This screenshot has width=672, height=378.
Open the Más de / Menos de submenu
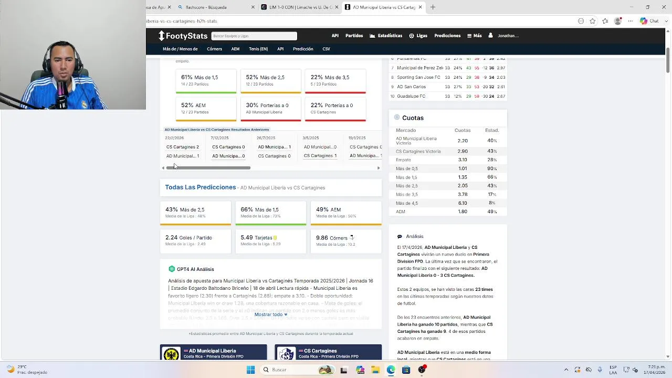pyautogui.click(x=180, y=49)
